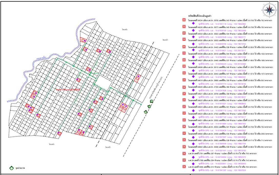Click GPS text Lat 14.61819298 Long 102.19873559
This screenshot has height=175, width=279.
[x=222, y=70]
